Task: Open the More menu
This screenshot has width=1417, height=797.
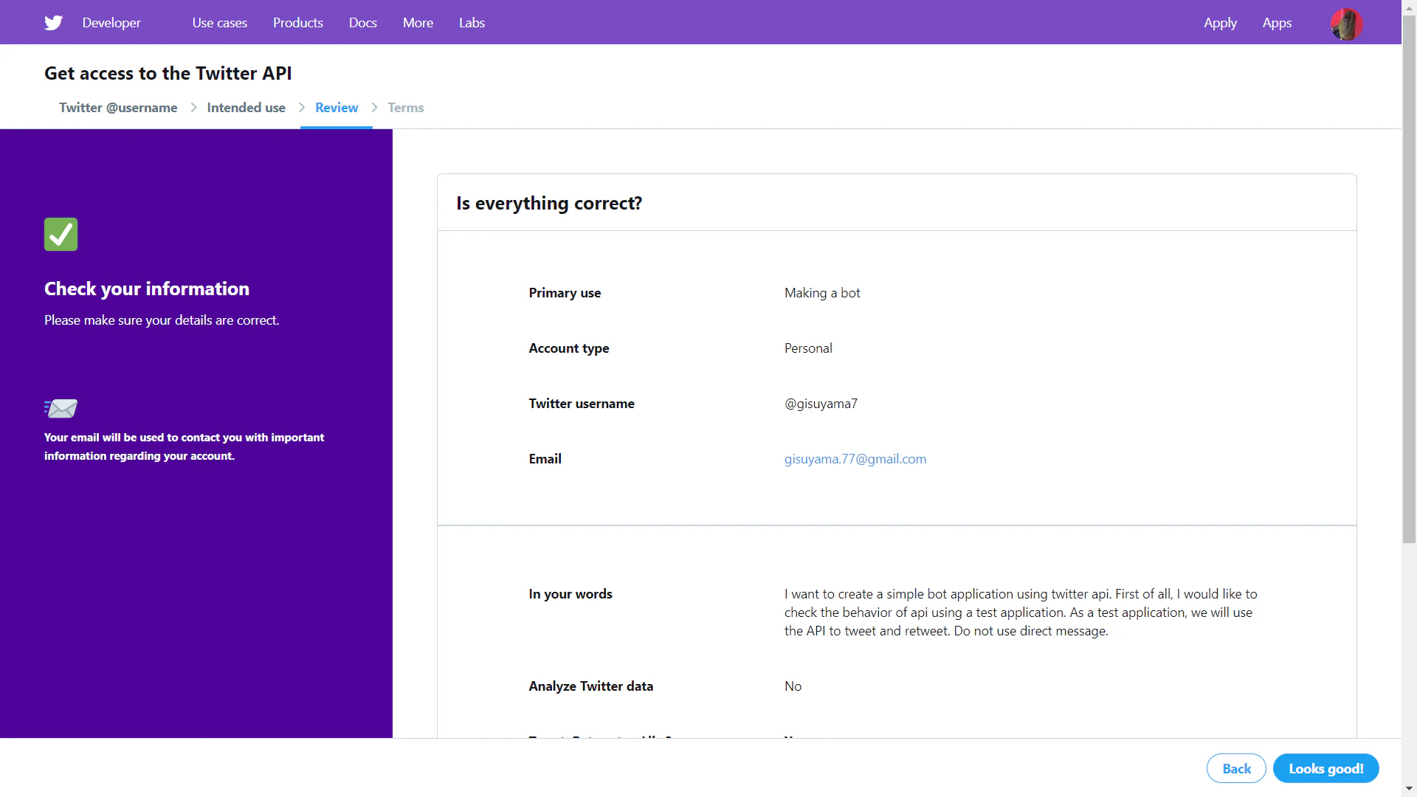Action: coord(418,23)
